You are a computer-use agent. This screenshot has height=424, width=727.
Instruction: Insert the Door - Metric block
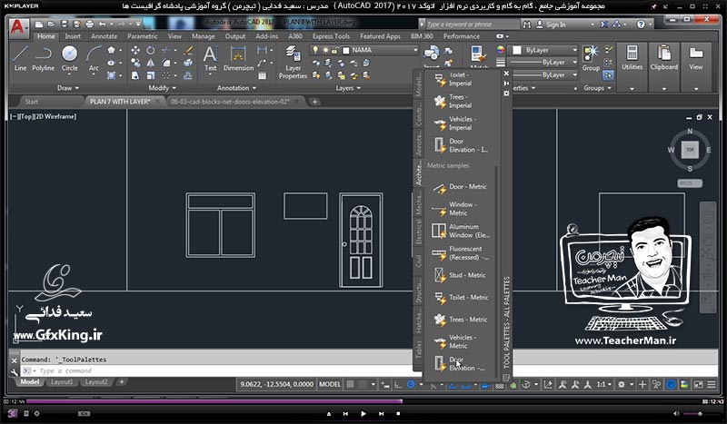(x=460, y=187)
